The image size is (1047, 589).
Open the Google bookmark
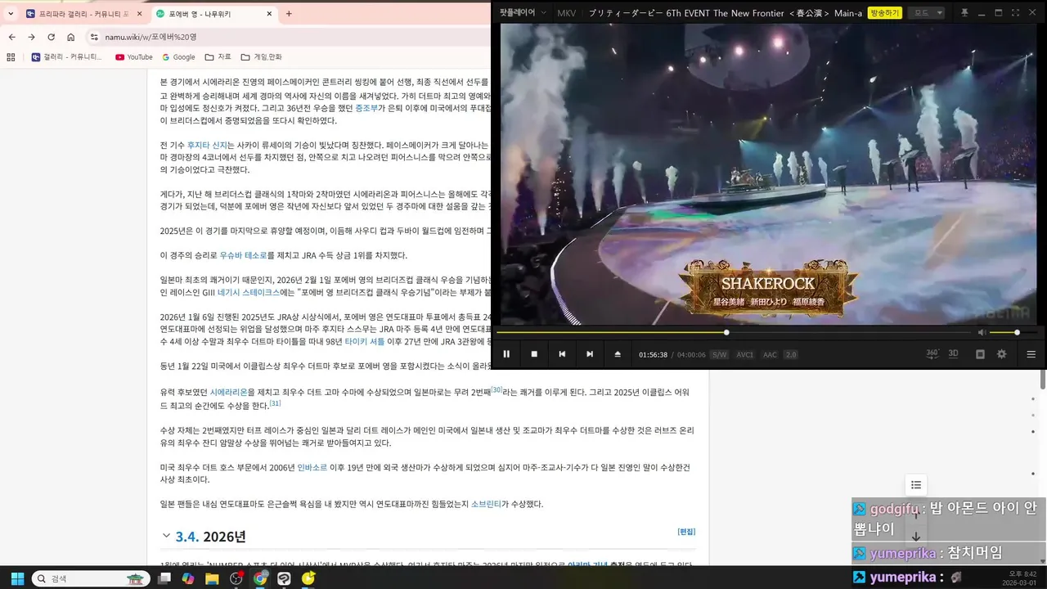pyautogui.click(x=178, y=57)
